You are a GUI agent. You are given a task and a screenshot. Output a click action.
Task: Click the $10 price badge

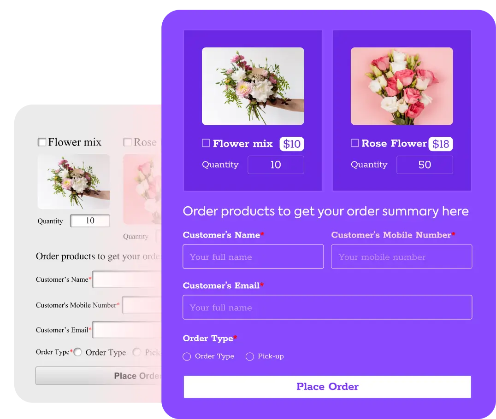point(292,144)
